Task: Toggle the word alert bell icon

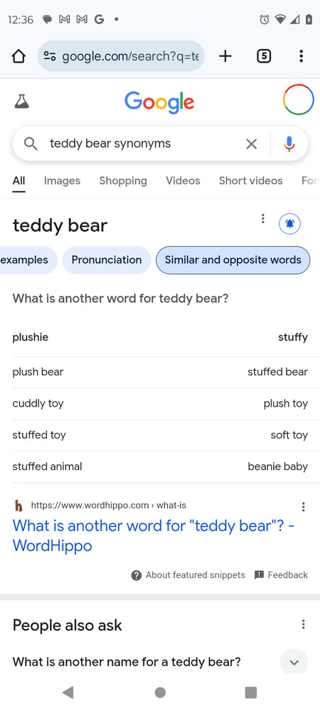Action: (x=289, y=223)
